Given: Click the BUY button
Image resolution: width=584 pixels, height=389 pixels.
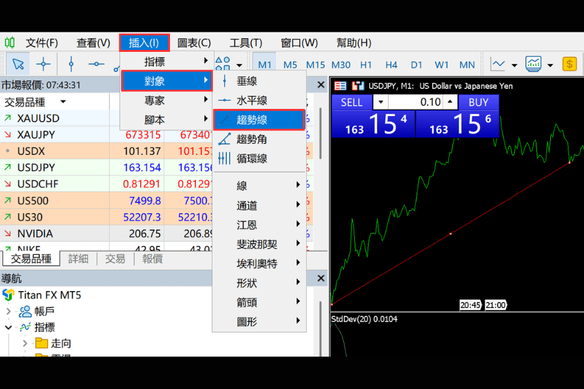Looking at the screenshot, I should [x=478, y=102].
